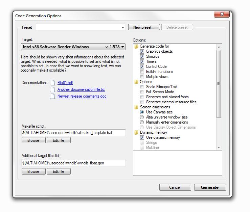Image resolution: width=250 pixels, height=212 pixels.
Task: Click the icon beside Newest release comments.doc
Action: [53, 96]
